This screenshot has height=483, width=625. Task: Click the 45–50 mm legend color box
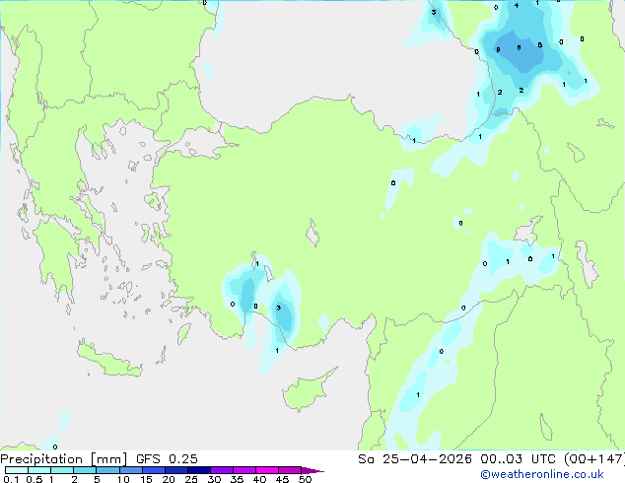pyautogui.click(x=290, y=470)
